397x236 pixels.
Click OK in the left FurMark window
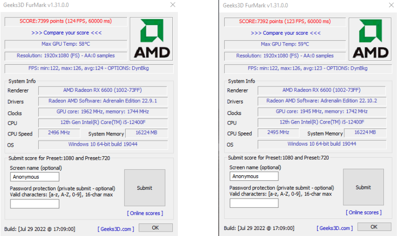tap(155, 227)
